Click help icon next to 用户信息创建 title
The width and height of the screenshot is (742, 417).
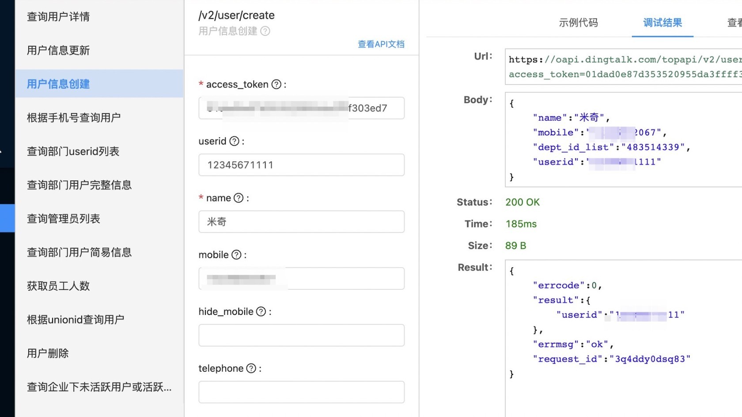click(265, 31)
